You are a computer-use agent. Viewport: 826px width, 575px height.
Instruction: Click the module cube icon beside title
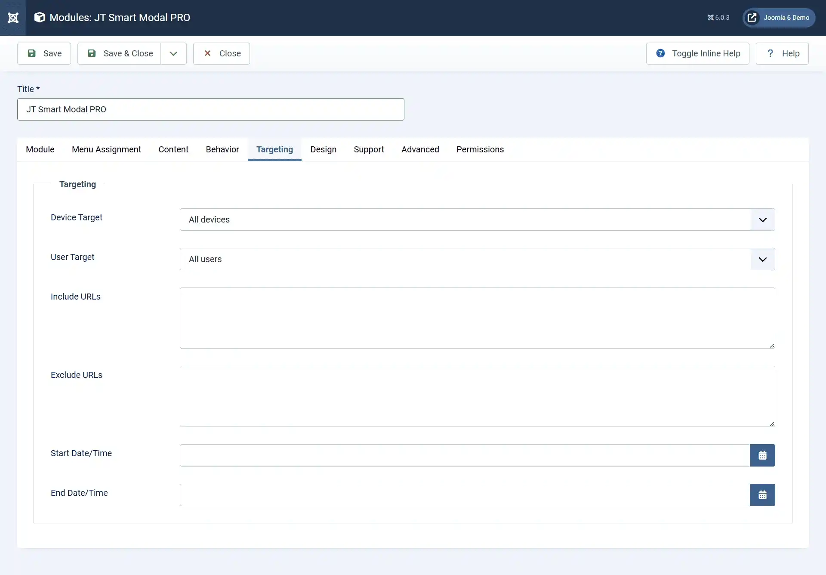pyautogui.click(x=40, y=17)
